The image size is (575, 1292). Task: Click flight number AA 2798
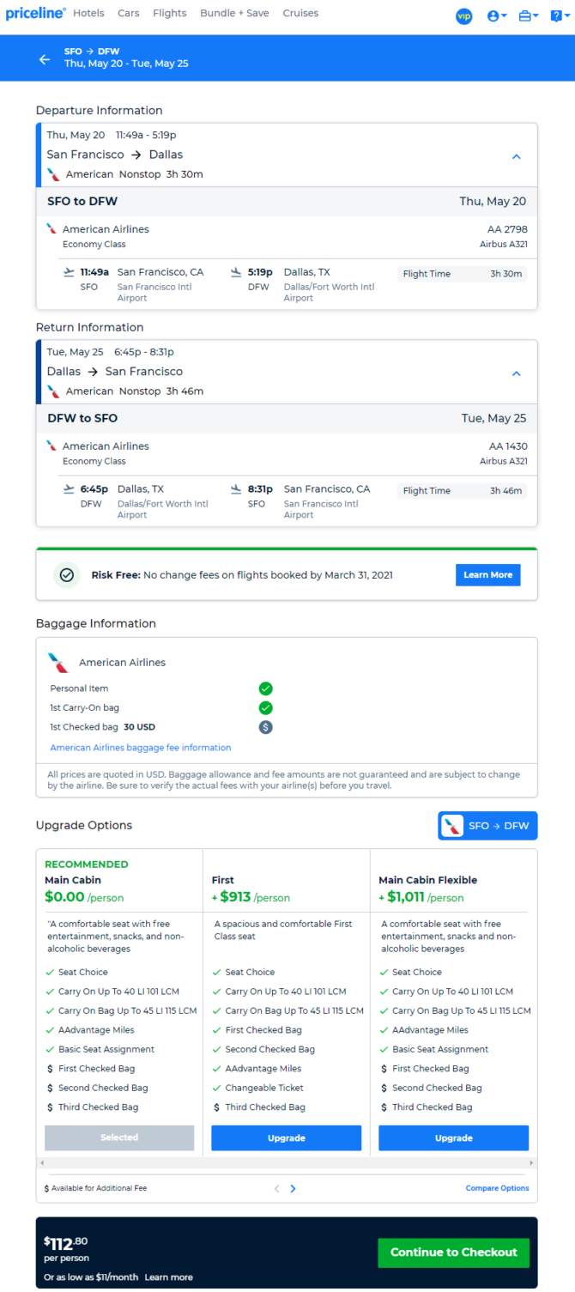coord(508,229)
